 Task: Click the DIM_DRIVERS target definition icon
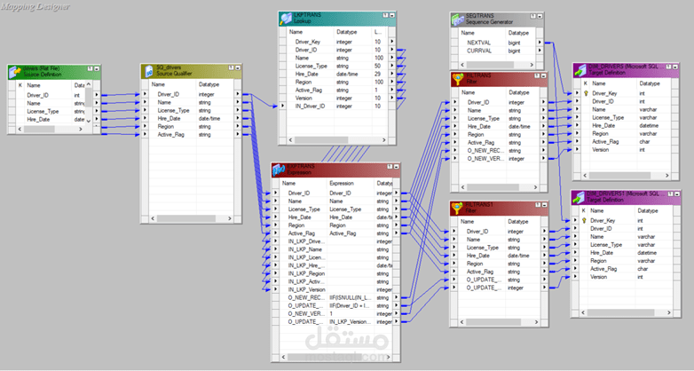580,70
